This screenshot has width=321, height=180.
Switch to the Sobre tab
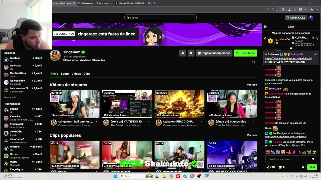(65, 74)
